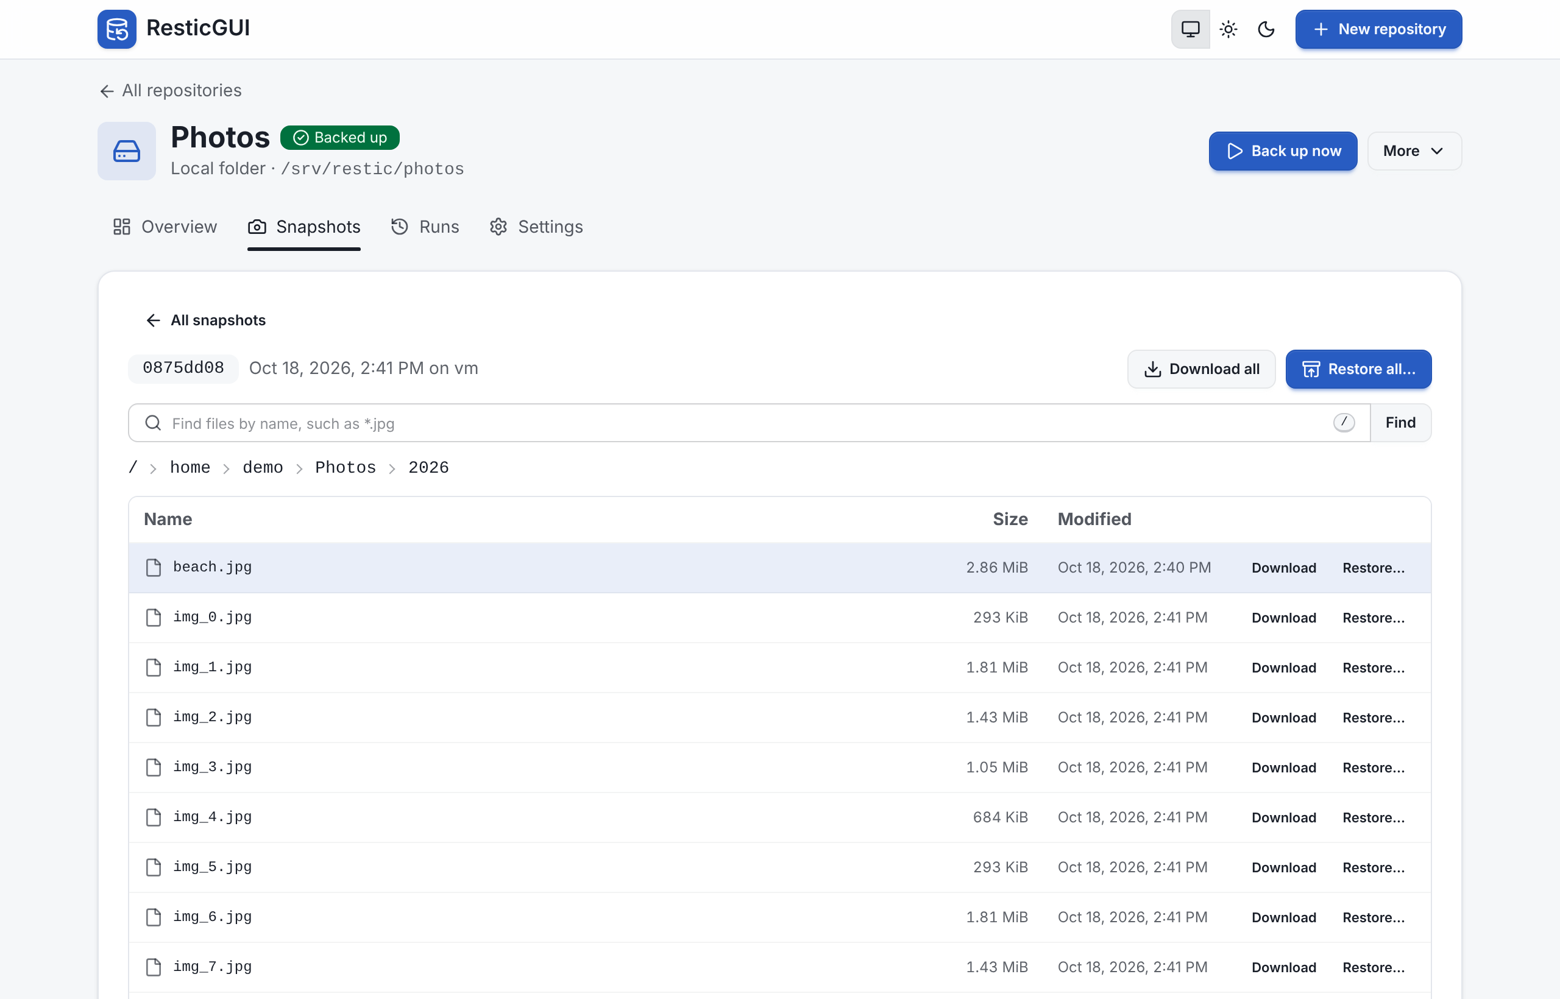This screenshot has width=1560, height=999.
Task: Click the Find button
Action: click(1400, 423)
